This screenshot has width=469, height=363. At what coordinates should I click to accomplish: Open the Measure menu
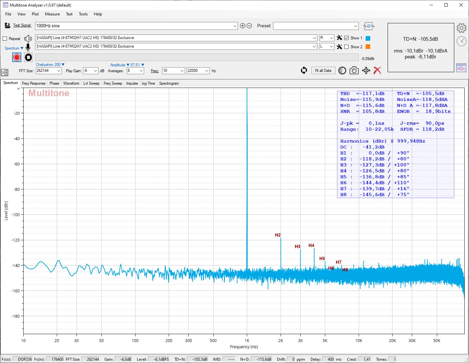click(52, 14)
